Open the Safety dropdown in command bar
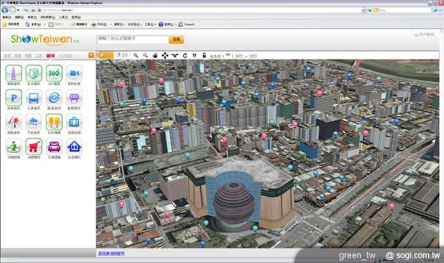 pyautogui.click(x=135, y=25)
